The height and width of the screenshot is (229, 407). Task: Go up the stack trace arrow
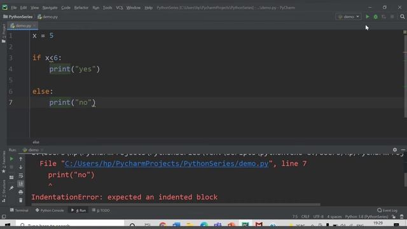pos(21,158)
